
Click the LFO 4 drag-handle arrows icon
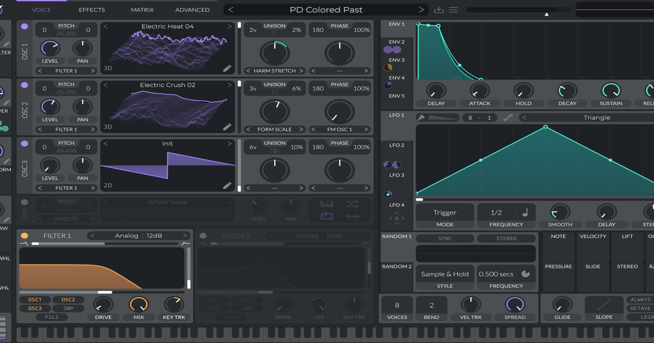396,218
